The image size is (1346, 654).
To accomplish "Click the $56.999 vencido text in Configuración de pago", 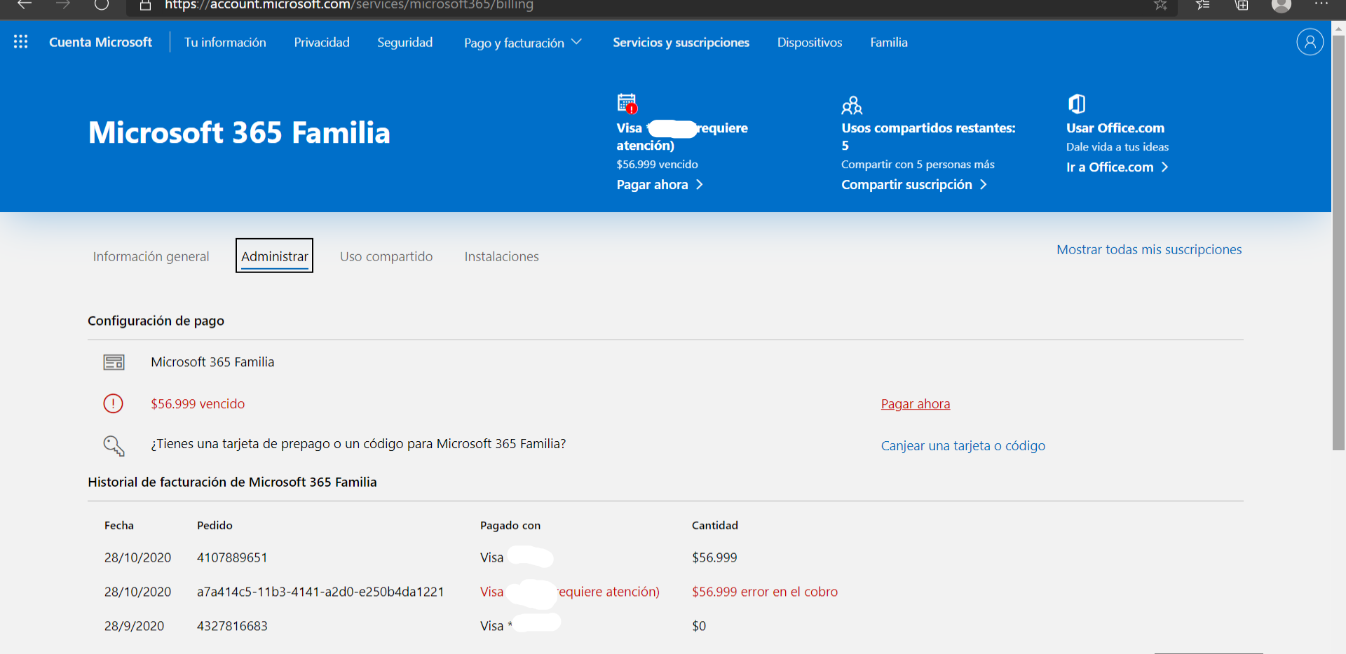I will click(x=198, y=404).
